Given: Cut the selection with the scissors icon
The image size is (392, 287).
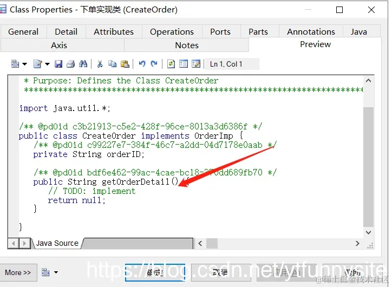Looking at the screenshot, I should pyautogui.click(x=100, y=64).
